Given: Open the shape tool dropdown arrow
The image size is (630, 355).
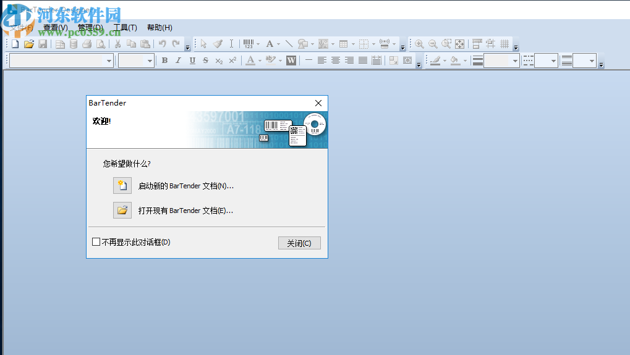Looking at the screenshot, I should [312, 44].
